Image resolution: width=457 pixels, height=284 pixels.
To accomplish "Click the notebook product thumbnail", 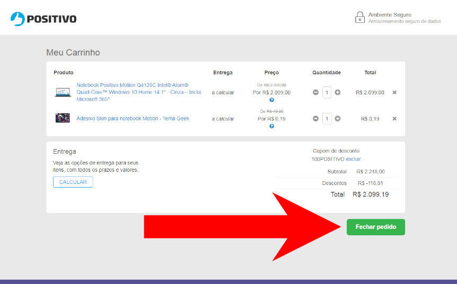I will click(63, 92).
